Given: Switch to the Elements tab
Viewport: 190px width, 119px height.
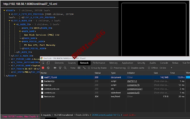Looking at the screenshot, I should click(x=59, y=63).
